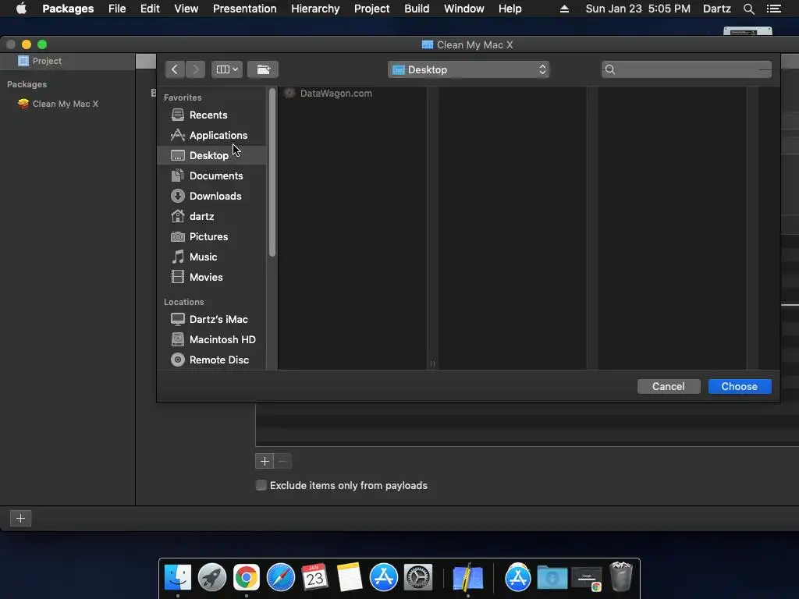The width and height of the screenshot is (799, 599).
Task: Open the Apple menu
Action: [x=21, y=9]
